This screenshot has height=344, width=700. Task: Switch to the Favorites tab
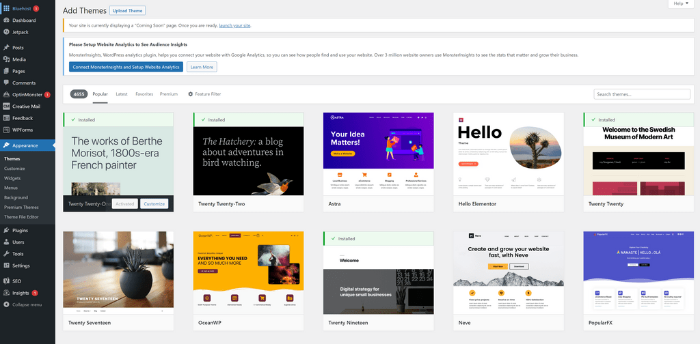pos(144,94)
